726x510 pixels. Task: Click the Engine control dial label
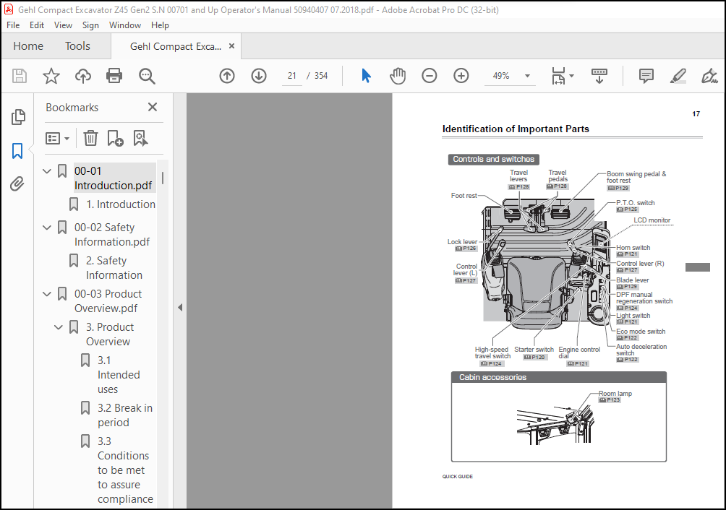pos(579,353)
